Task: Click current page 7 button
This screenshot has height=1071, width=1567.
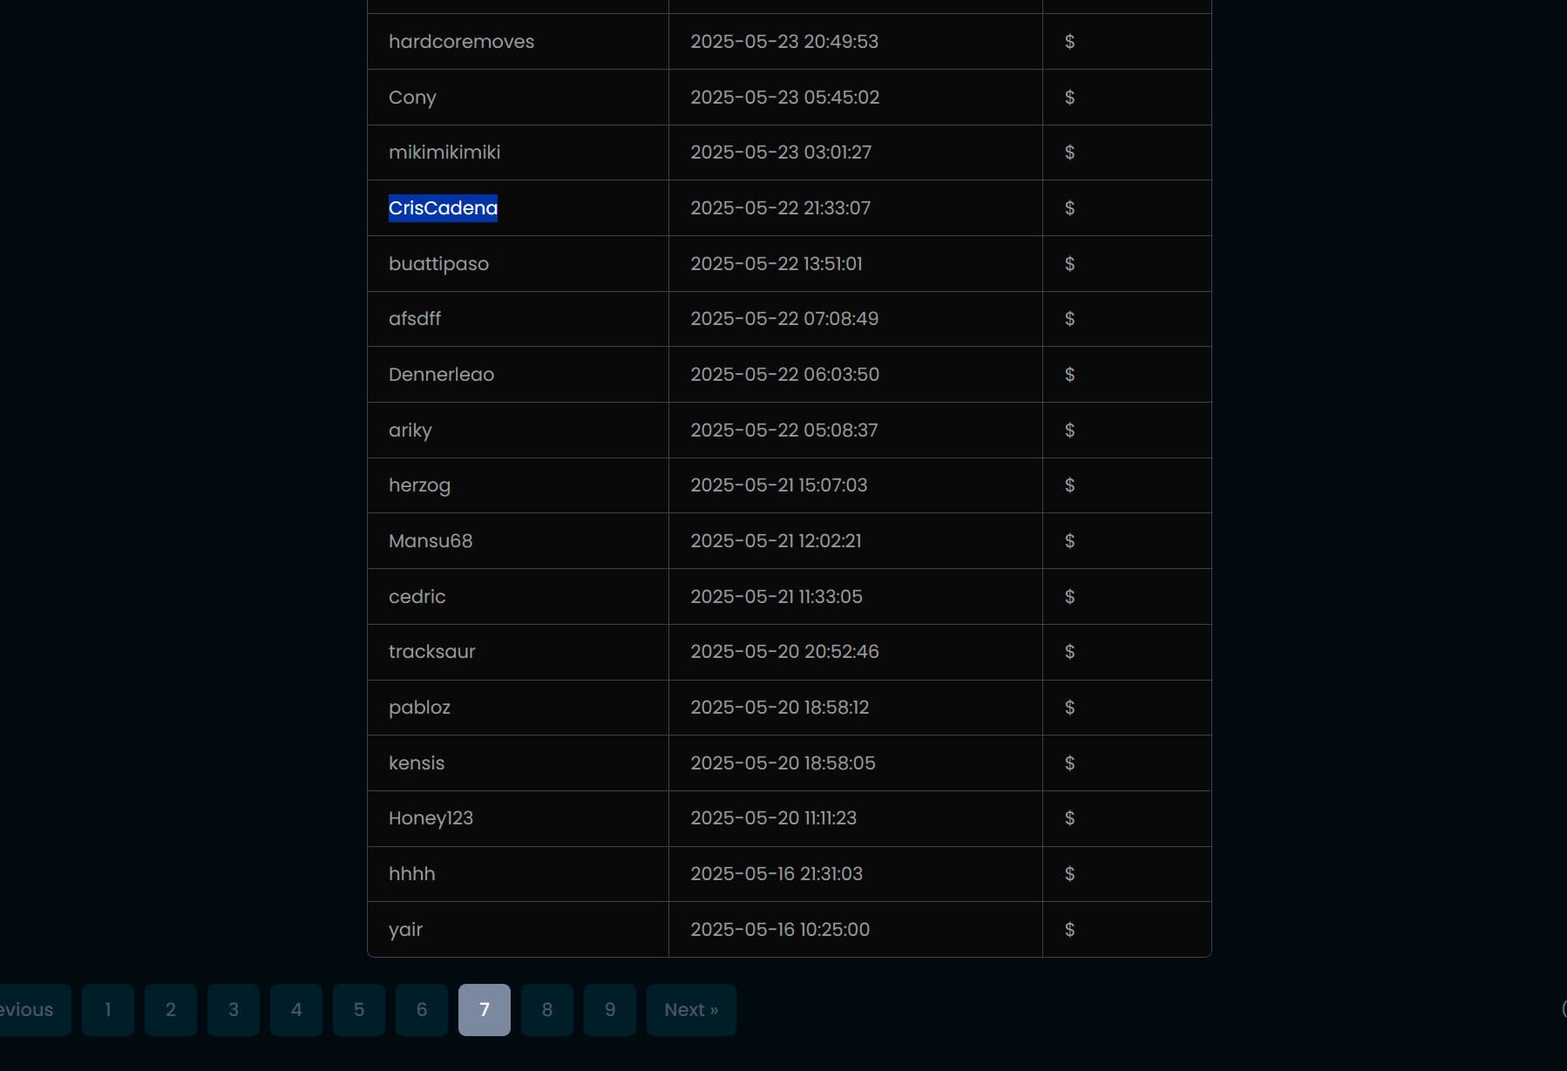Action: click(485, 1010)
